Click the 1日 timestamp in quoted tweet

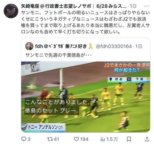139,47
